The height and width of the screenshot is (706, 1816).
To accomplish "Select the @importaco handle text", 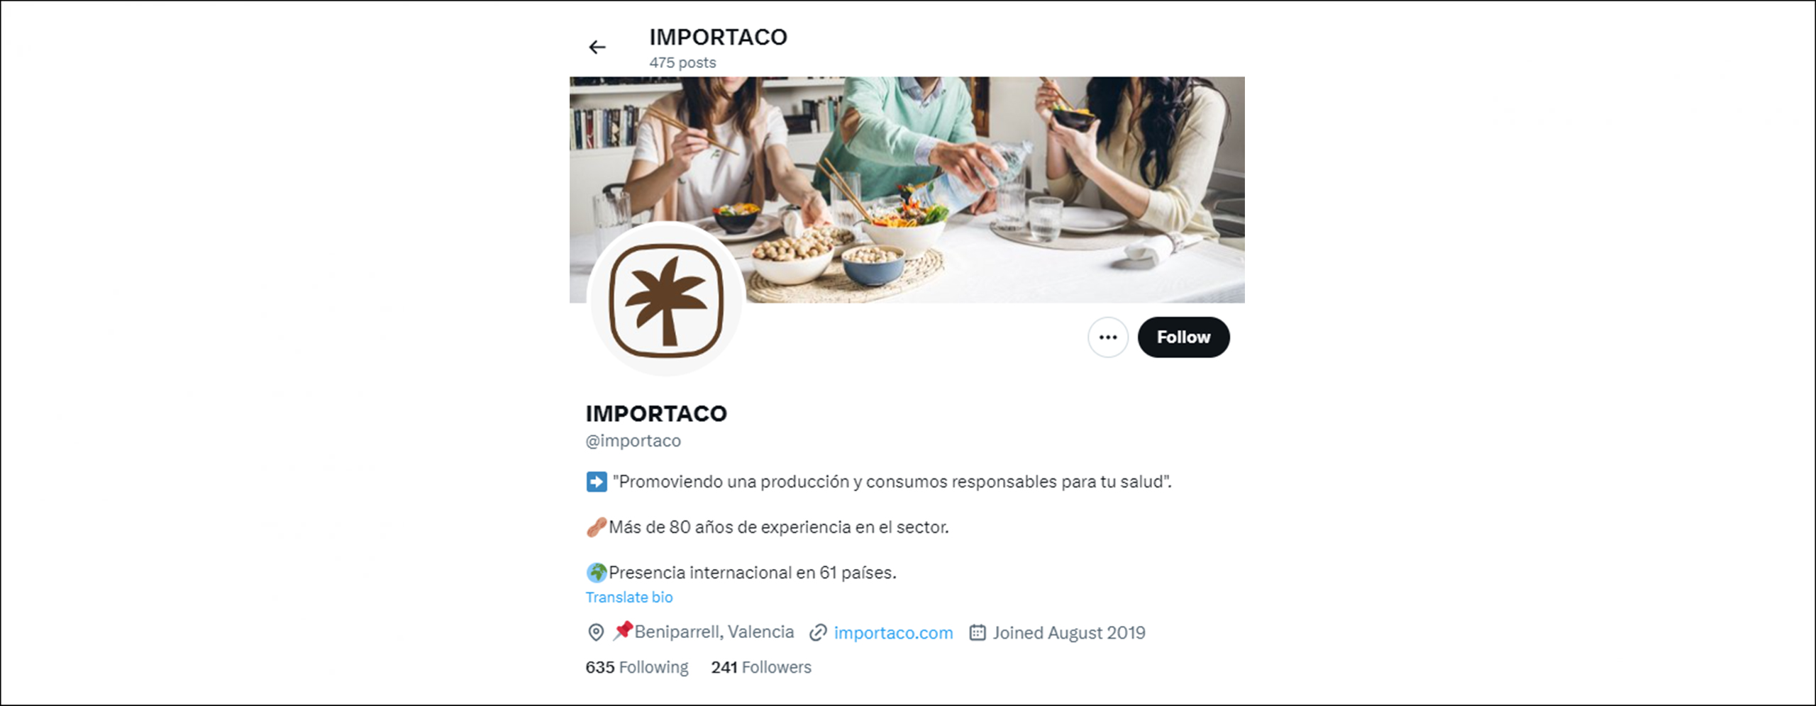I will 633,441.
